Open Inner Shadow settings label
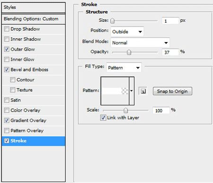213x183 pixels. click(x=26, y=39)
